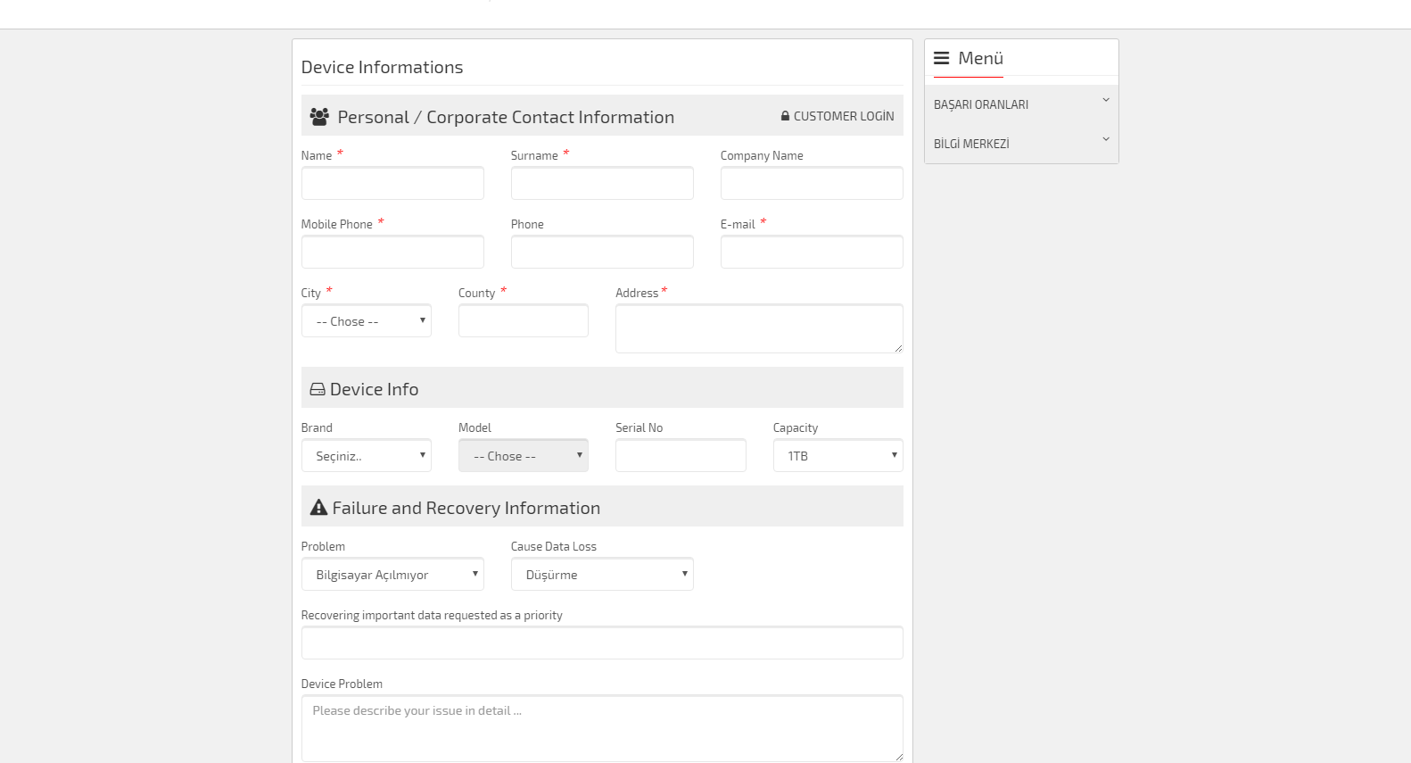Click the Address text area
Image resolution: width=1411 pixels, height=763 pixels.
pos(758,328)
